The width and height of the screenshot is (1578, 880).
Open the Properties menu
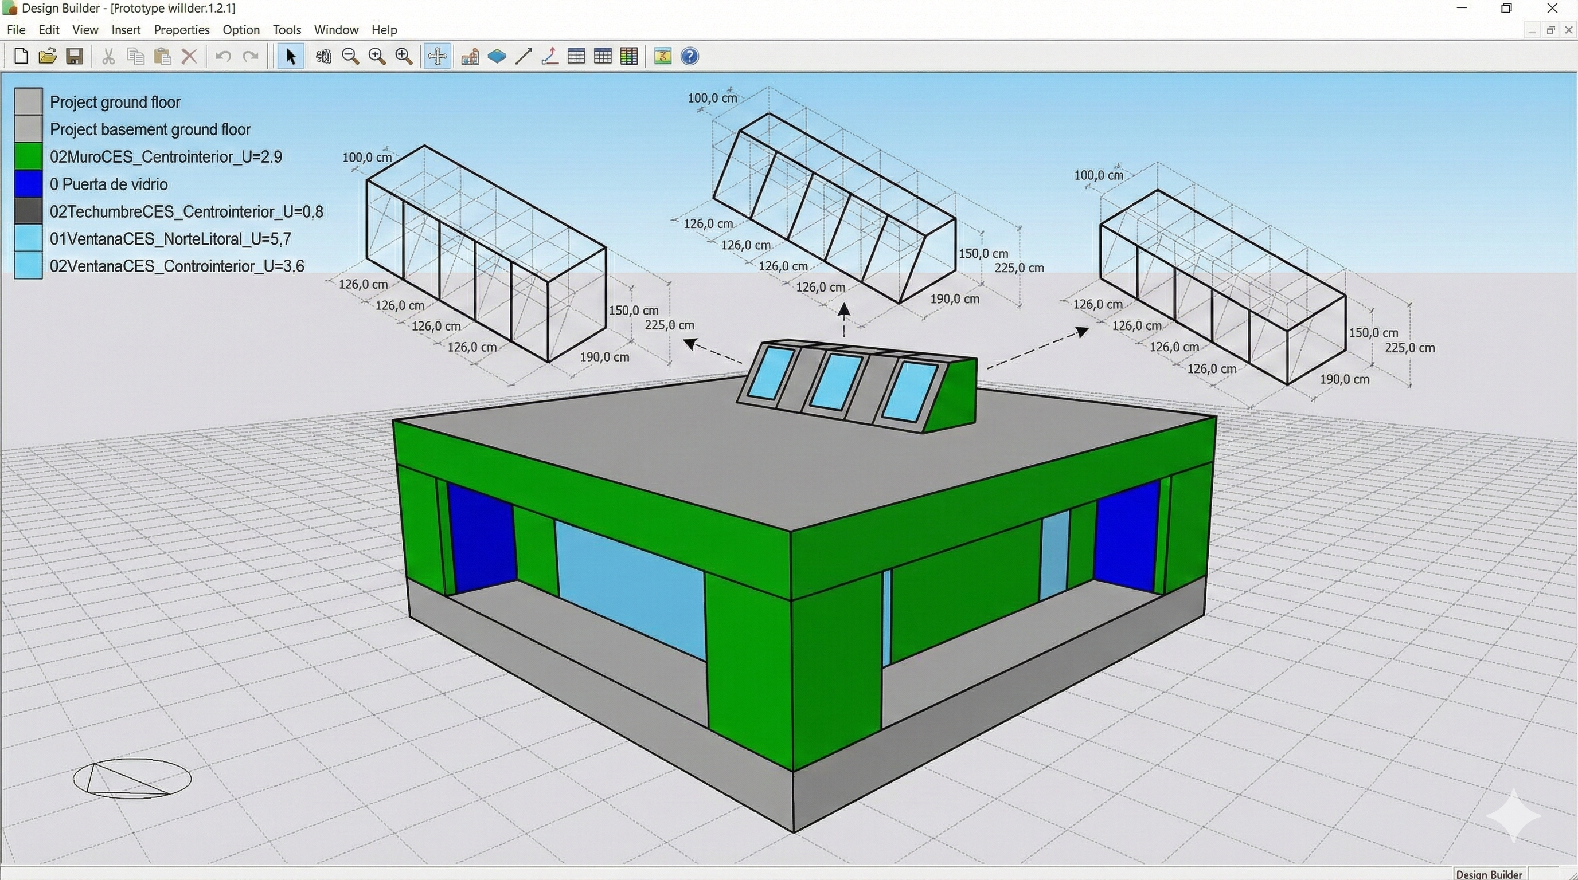point(181,29)
